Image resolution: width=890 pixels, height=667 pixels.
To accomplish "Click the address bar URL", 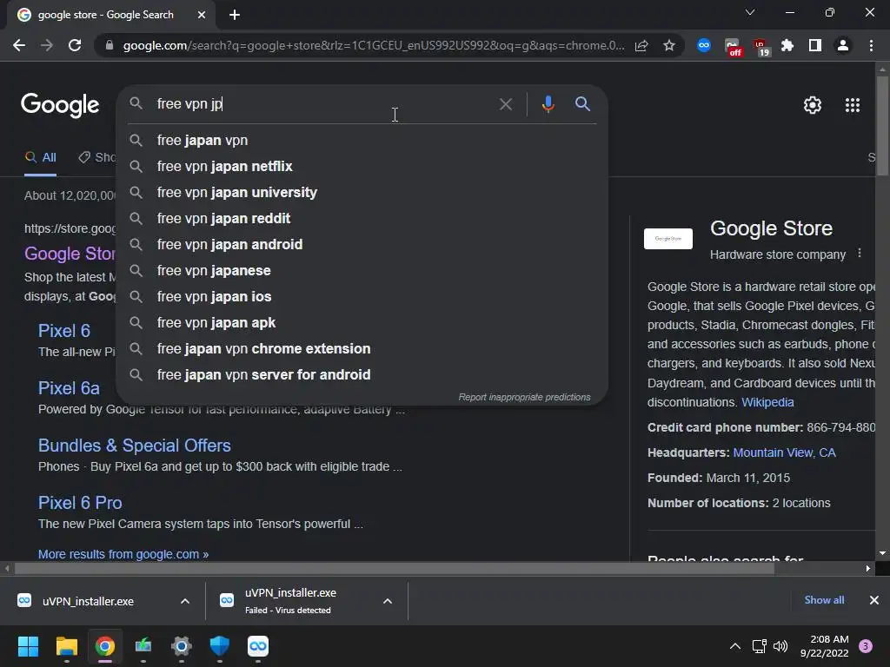I will (374, 45).
